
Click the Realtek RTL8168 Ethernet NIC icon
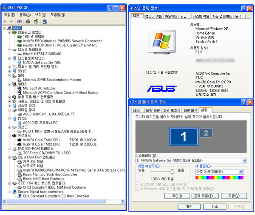(x=20, y=45)
